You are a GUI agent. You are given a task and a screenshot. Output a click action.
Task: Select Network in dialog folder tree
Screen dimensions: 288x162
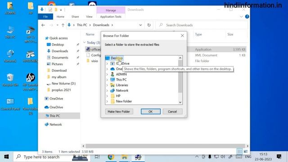pyautogui.click(x=122, y=90)
